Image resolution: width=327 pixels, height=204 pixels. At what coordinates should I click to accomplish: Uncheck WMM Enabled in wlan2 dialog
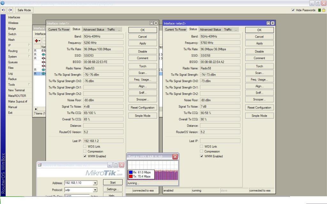pos(202,157)
